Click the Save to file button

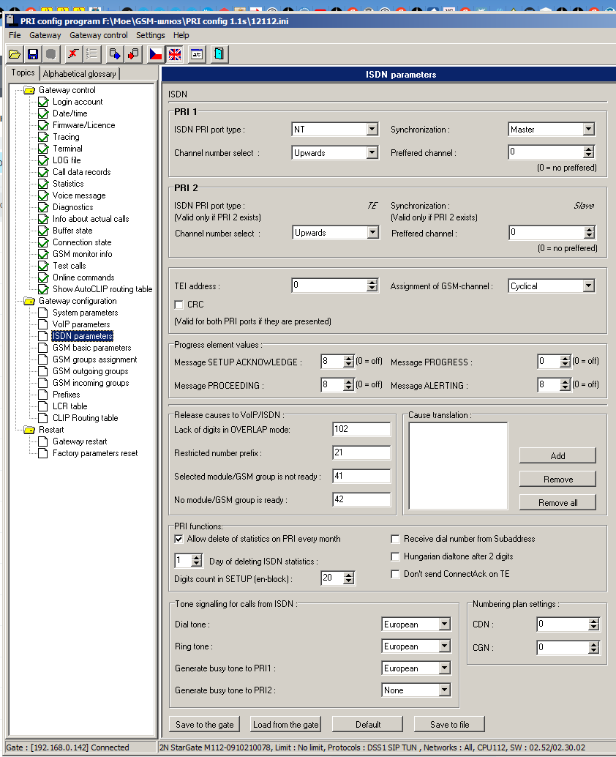450,725
